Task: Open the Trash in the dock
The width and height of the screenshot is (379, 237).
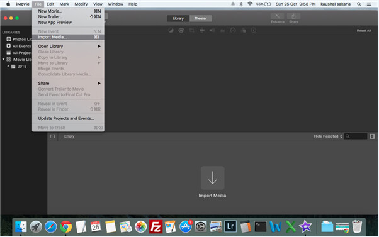Action: click(357, 226)
